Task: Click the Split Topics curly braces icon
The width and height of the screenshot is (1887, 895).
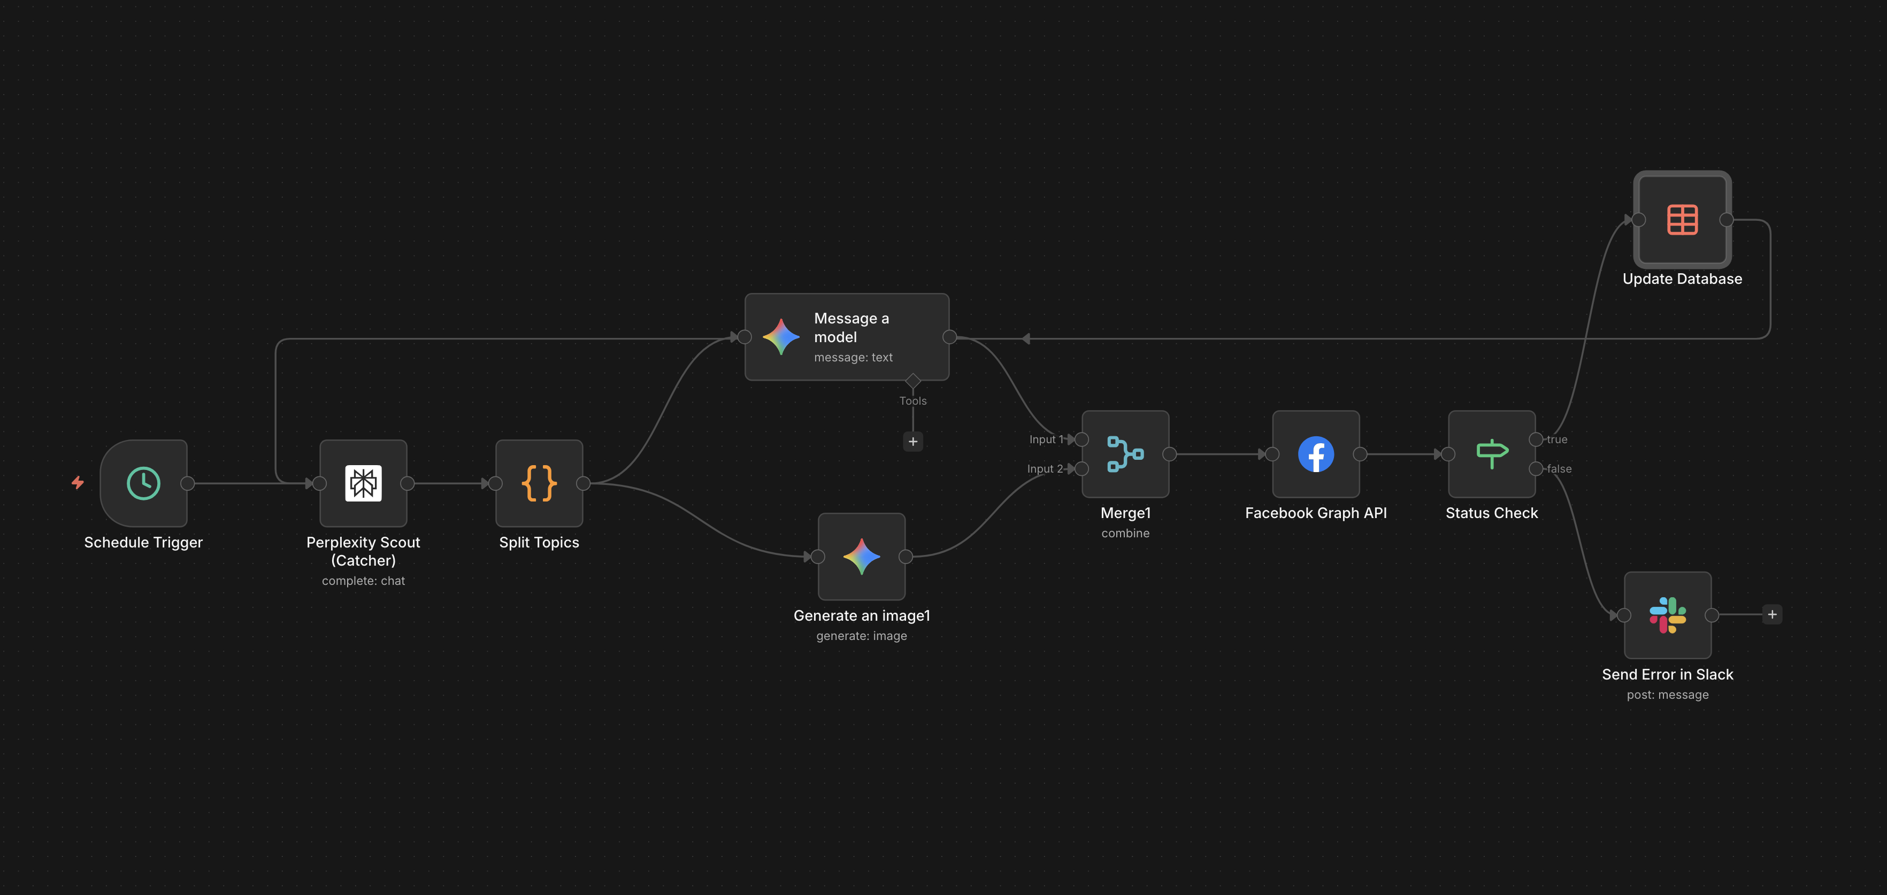Action: point(539,483)
